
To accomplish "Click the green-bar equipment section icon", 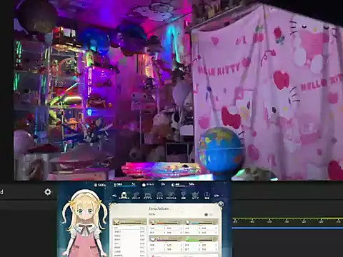I will (x=187, y=238).
